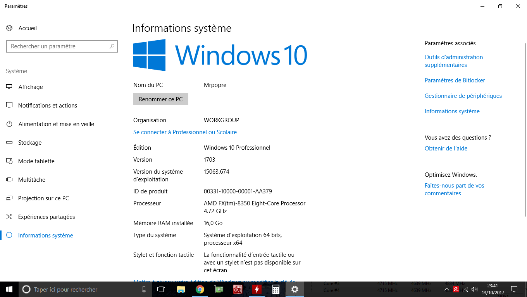
Task: Open Alimentation et mise en veille
Action: click(56, 124)
